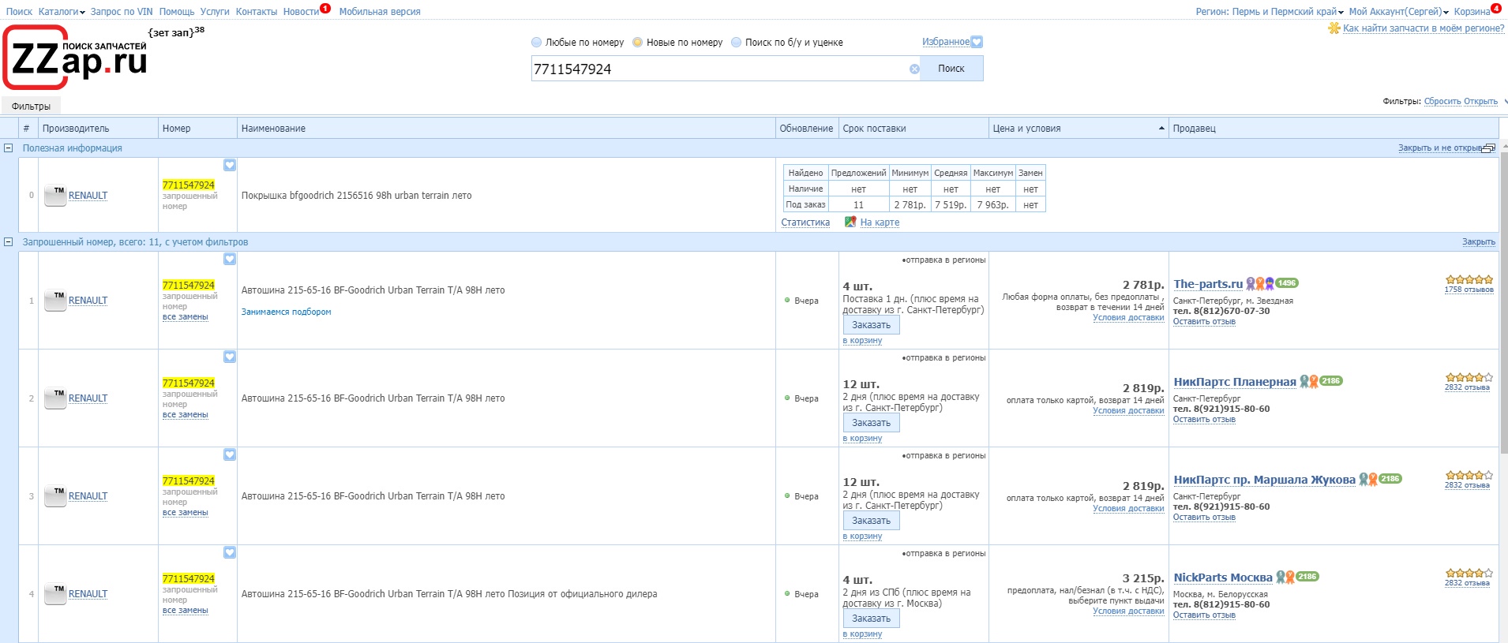Select Поиск по б/у и уценке radio option

tap(737, 43)
